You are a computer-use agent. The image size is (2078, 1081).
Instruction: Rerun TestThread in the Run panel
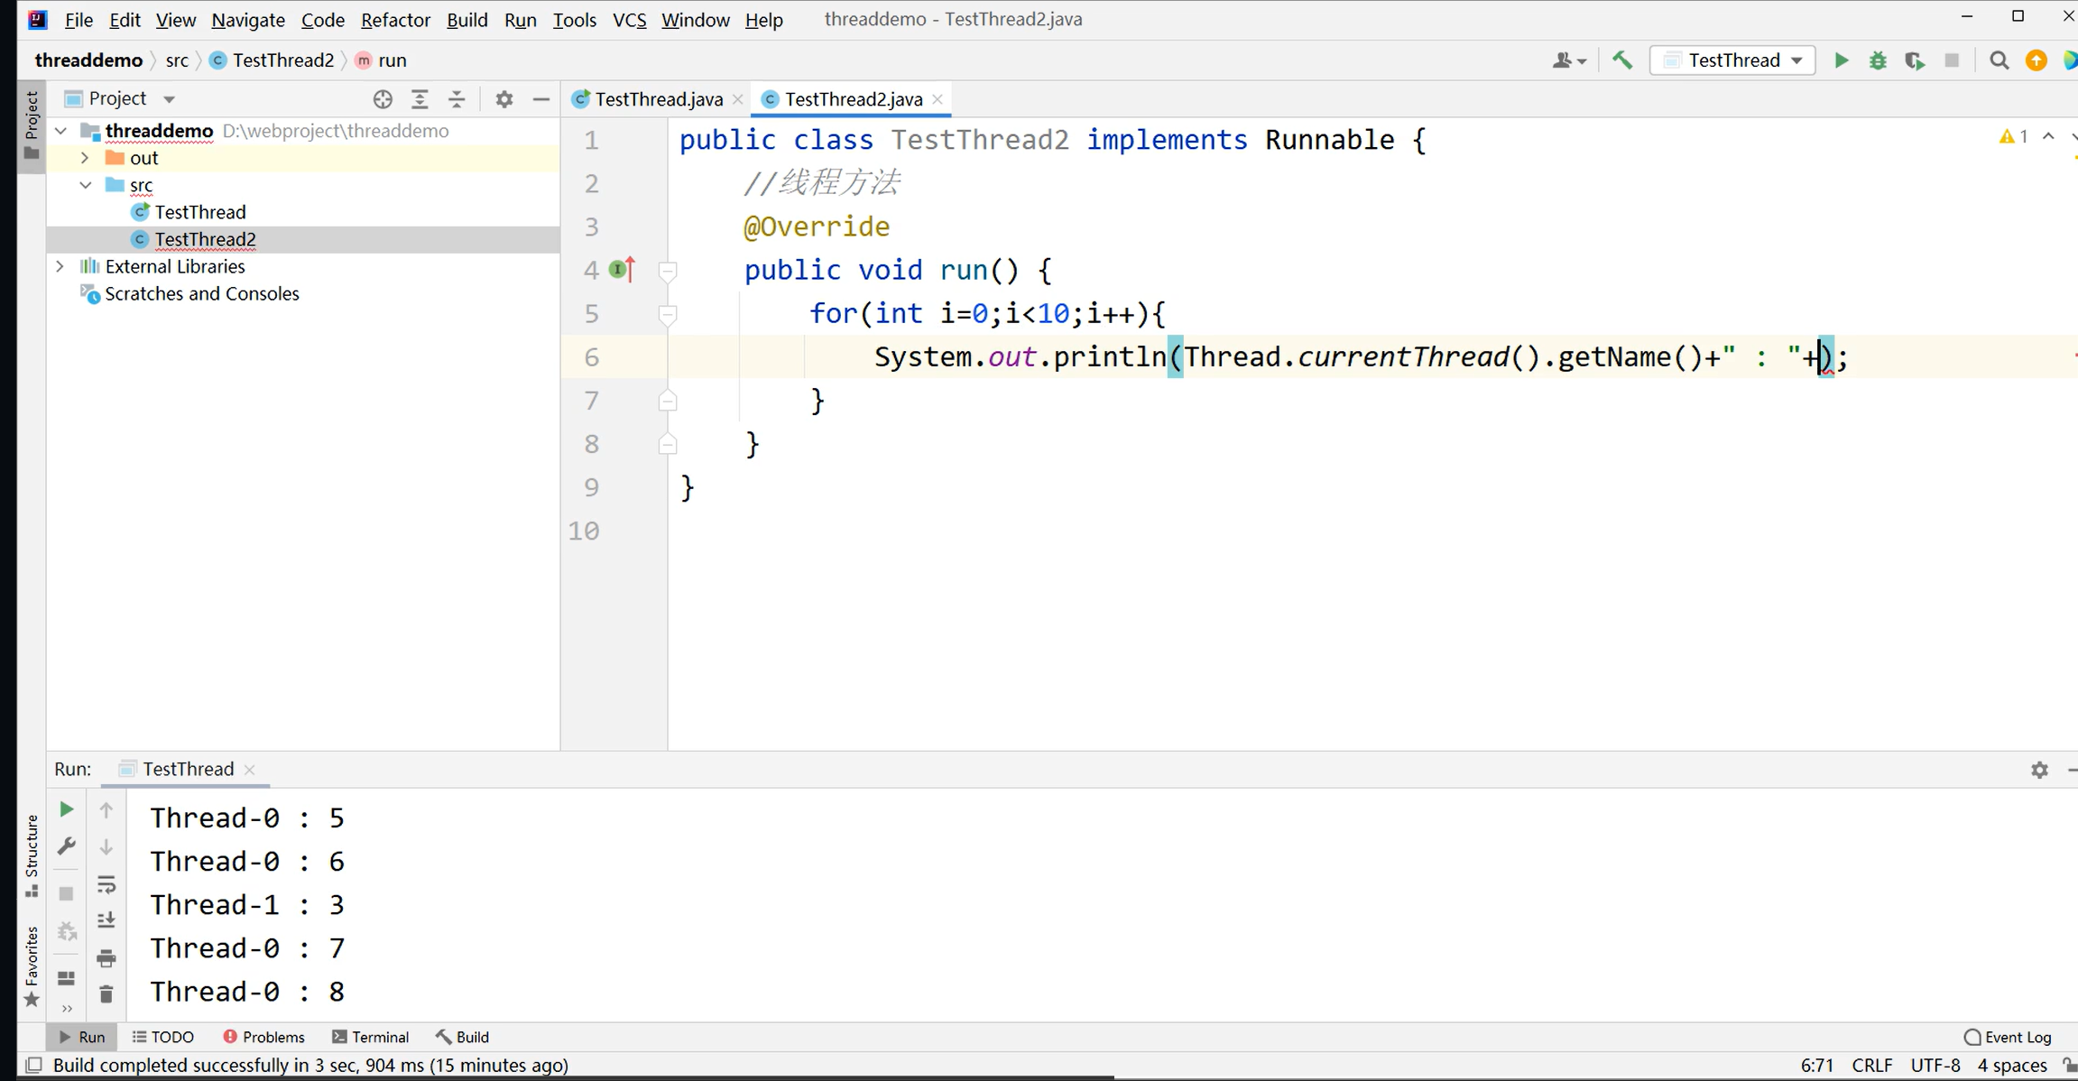[x=66, y=809]
